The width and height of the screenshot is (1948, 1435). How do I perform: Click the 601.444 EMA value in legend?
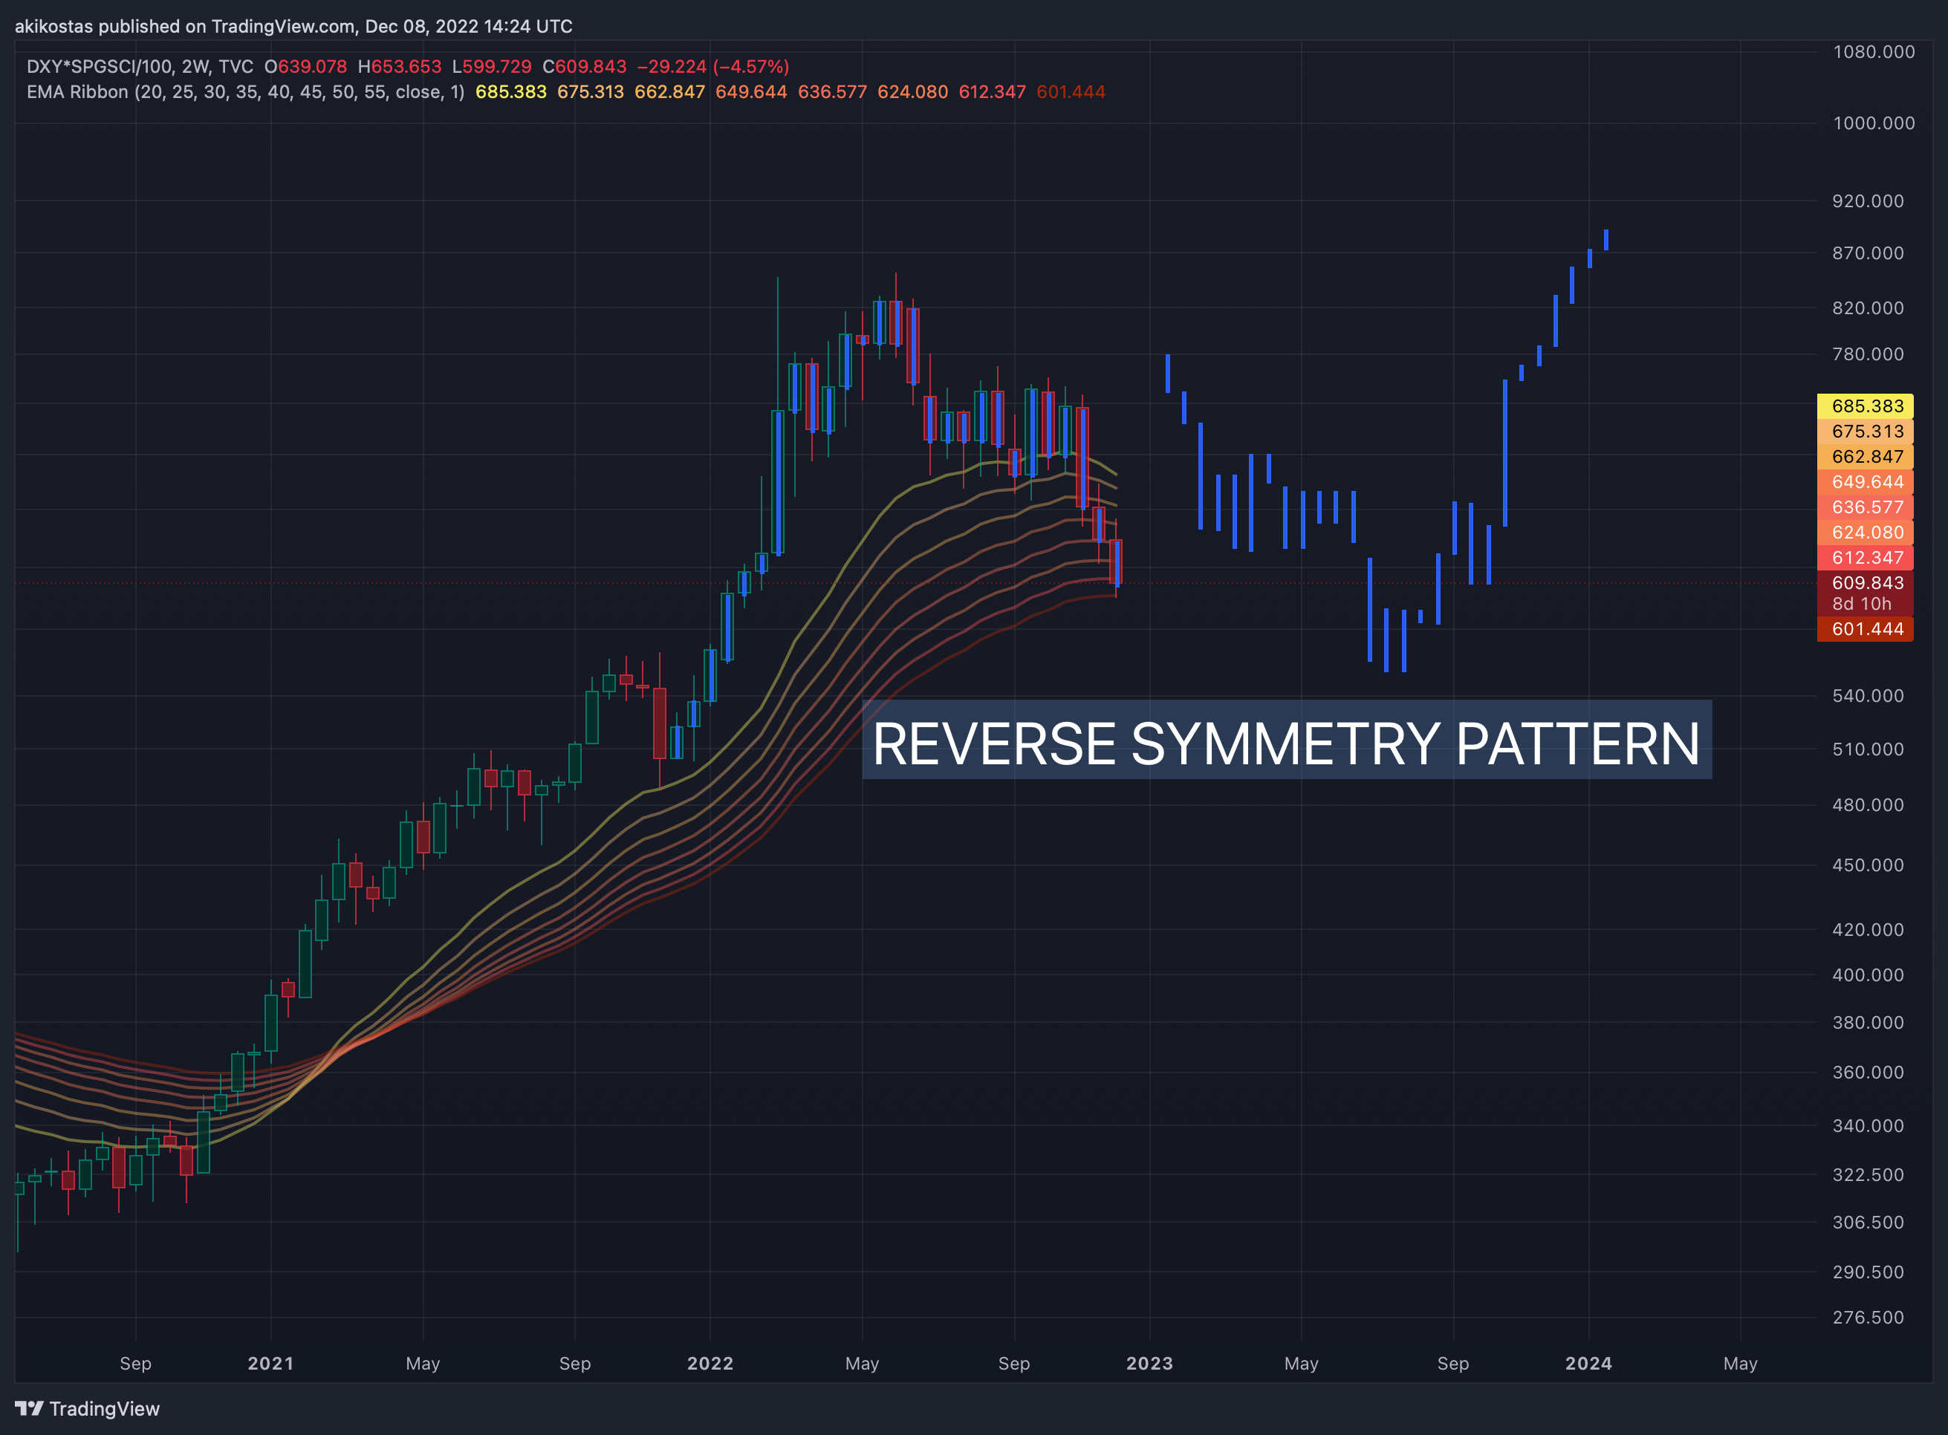[x=1071, y=92]
